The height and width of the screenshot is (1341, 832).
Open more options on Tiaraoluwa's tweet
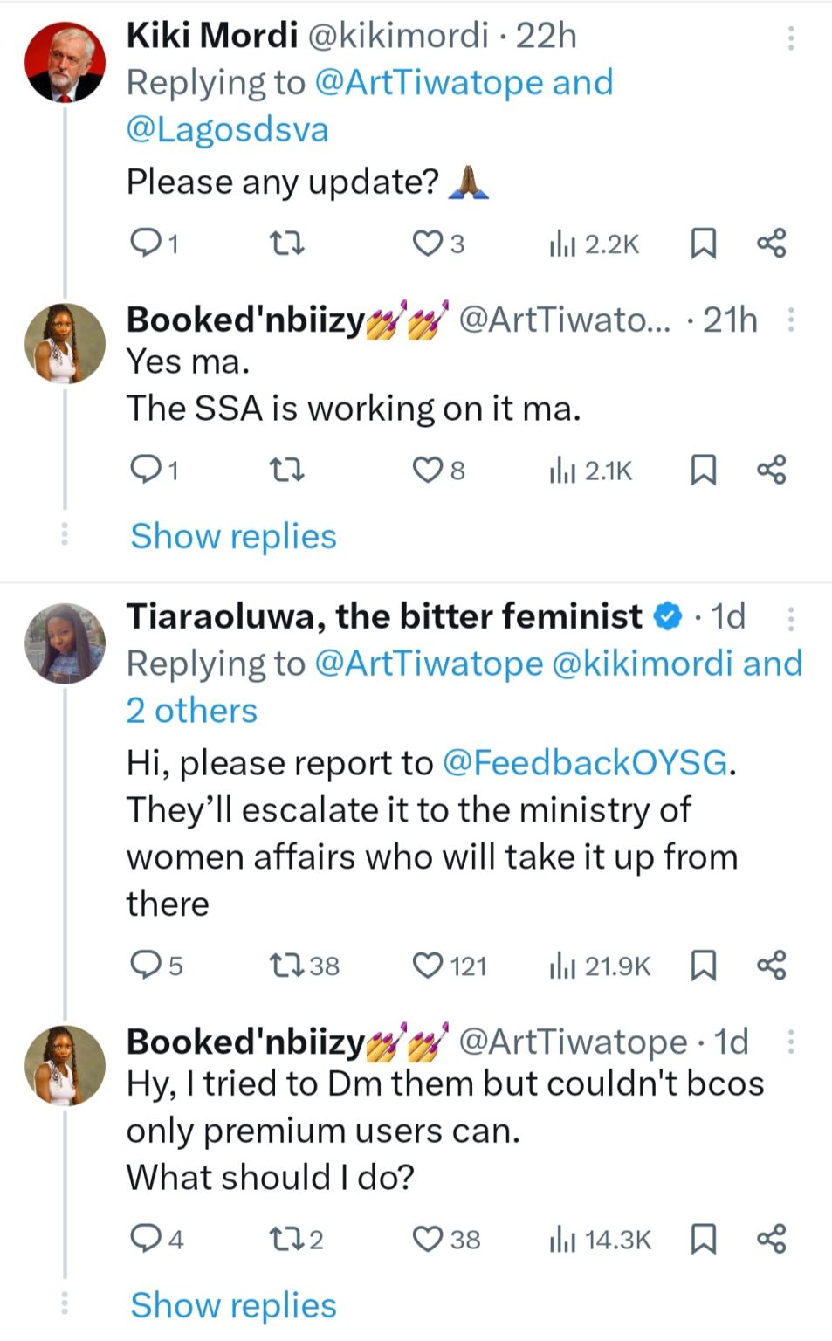tap(791, 619)
